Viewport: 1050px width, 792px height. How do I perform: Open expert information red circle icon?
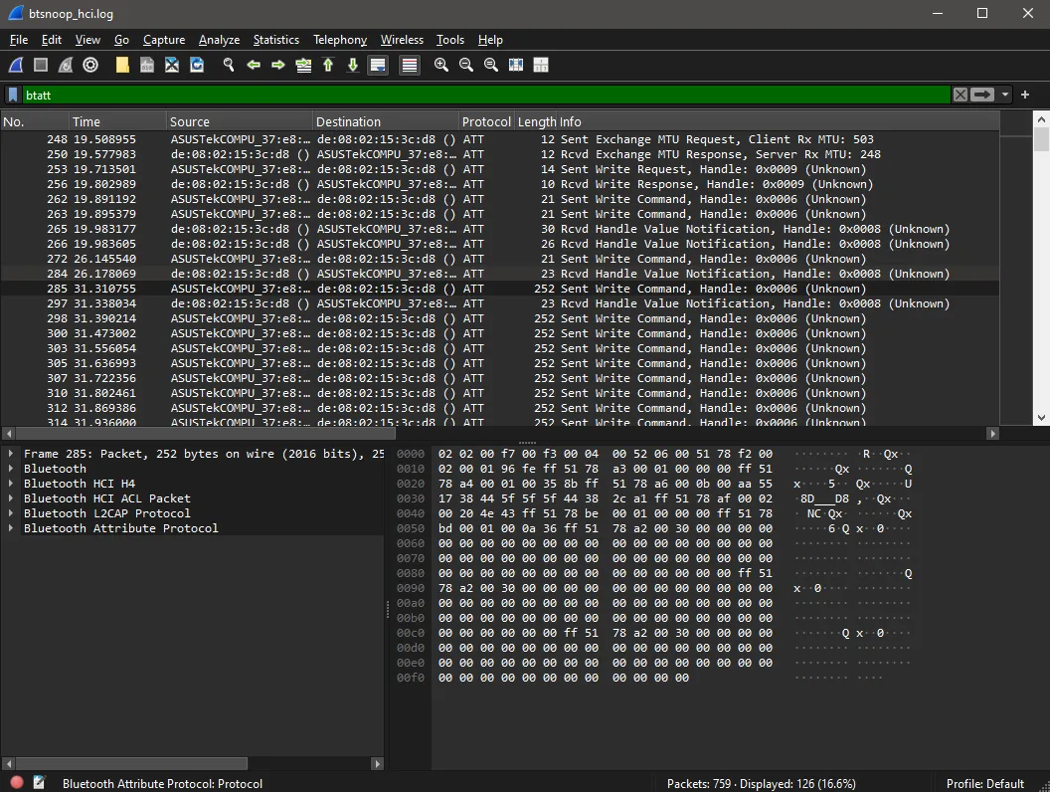17,782
